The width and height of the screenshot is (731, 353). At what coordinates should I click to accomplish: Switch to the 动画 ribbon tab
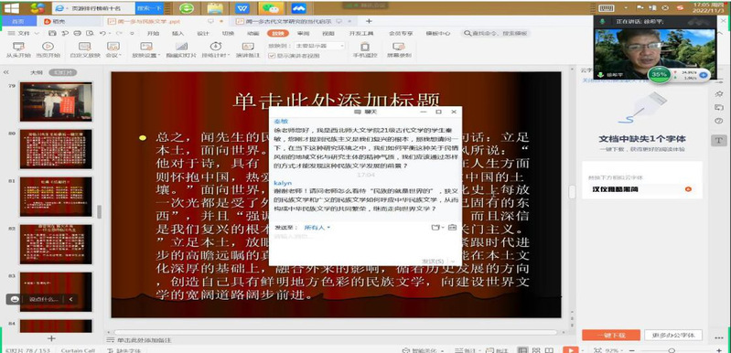253,34
